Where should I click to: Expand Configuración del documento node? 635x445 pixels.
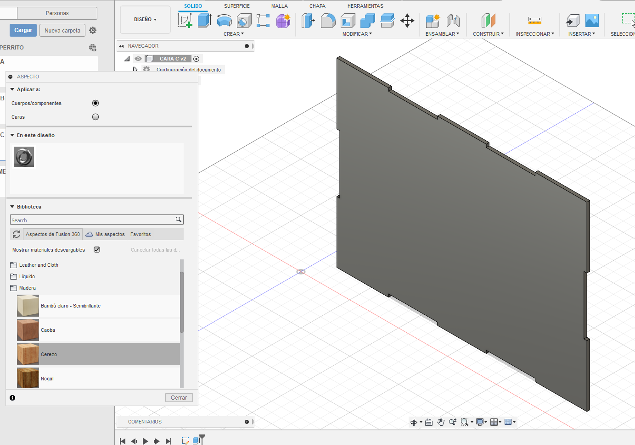click(135, 70)
